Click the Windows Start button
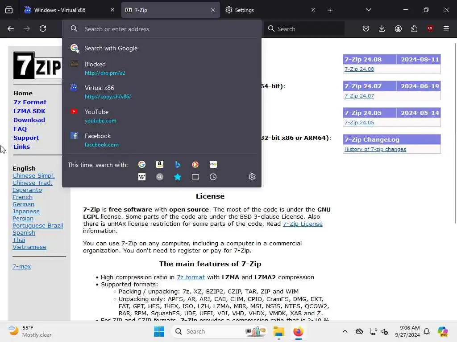 pos(159,331)
